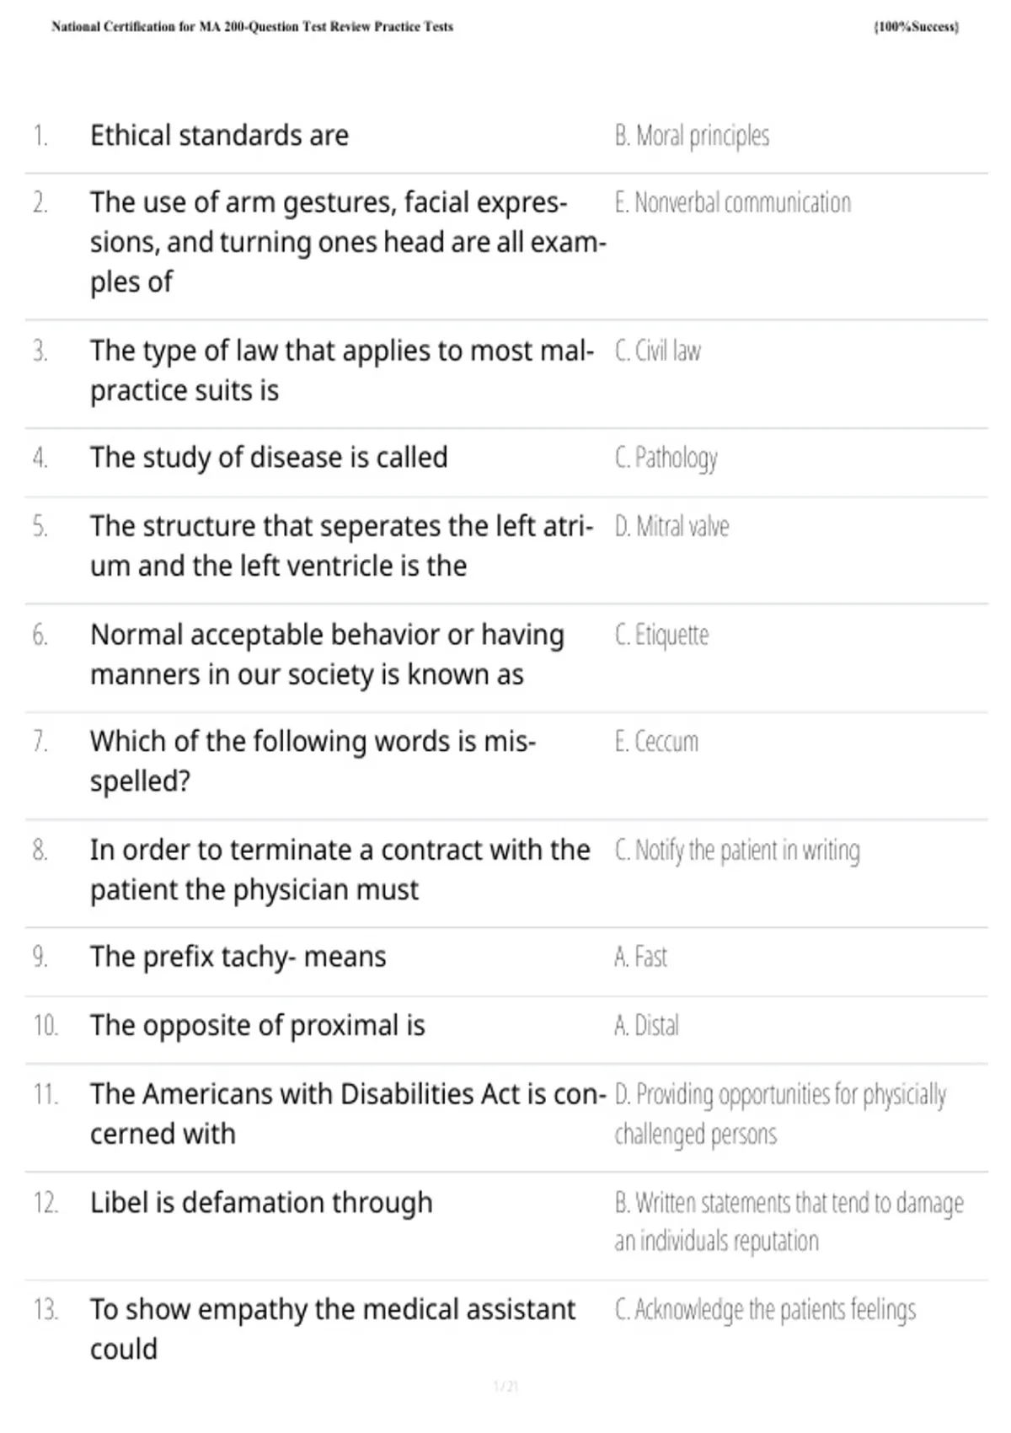The image size is (1011, 1433).
Task: Click 'The study of disease is called'
Action: coord(269,458)
